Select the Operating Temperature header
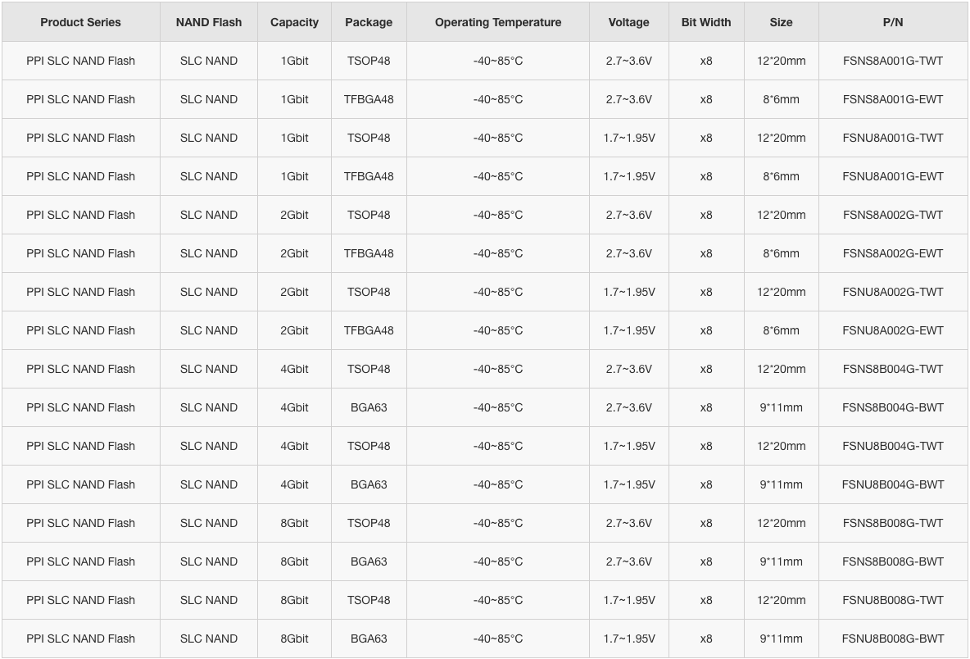970x659 pixels. [x=498, y=22]
